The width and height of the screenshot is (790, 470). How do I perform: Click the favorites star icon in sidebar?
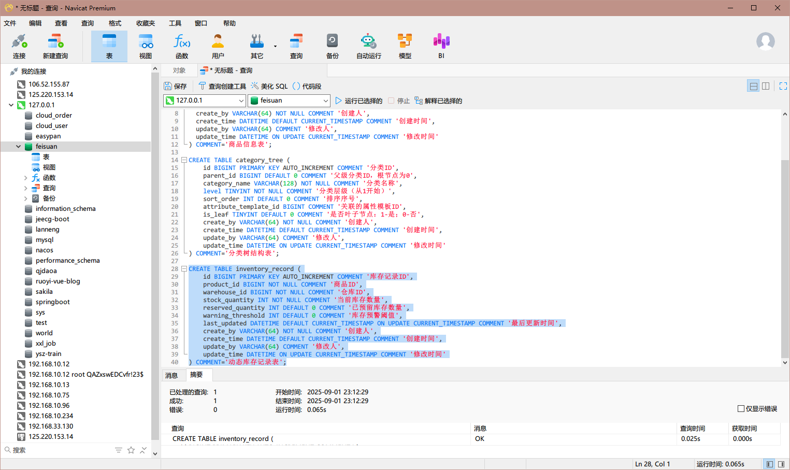click(x=131, y=450)
